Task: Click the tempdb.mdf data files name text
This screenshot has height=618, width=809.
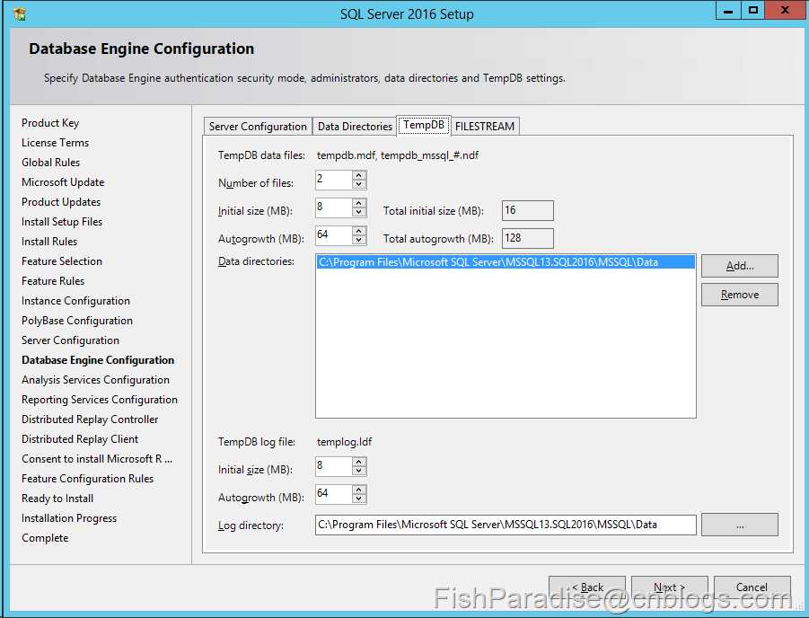Action: pos(398,155)
